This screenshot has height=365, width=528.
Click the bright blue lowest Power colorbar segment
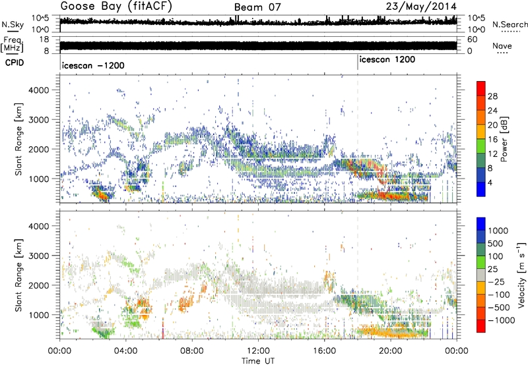tap(481, 190)
